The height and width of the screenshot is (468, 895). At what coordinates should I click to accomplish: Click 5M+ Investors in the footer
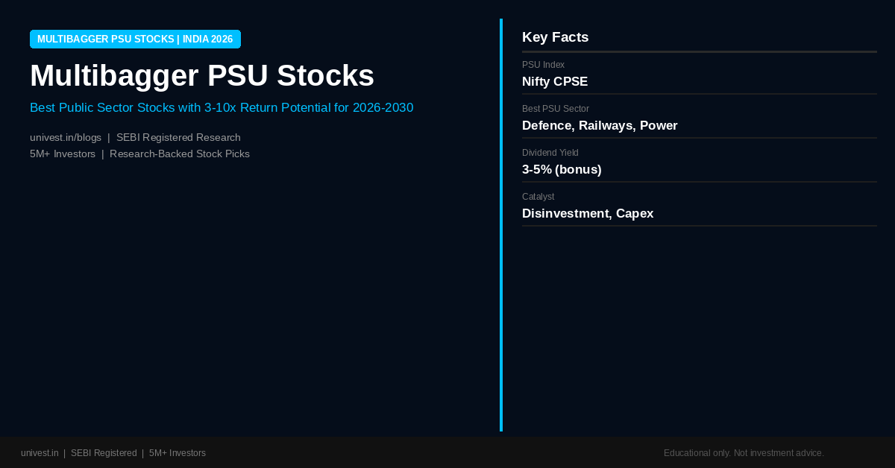pos(178,453)
